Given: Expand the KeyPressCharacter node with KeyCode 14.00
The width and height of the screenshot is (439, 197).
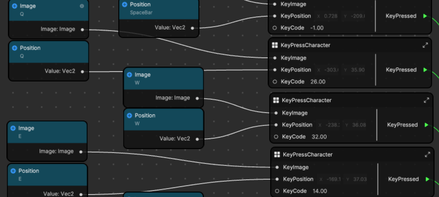Looking at the screenshot, I should coord(427,155).
